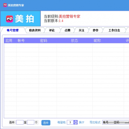Click the 密码 column header
Screen dimensions: 129x129
tap(44, 41)
